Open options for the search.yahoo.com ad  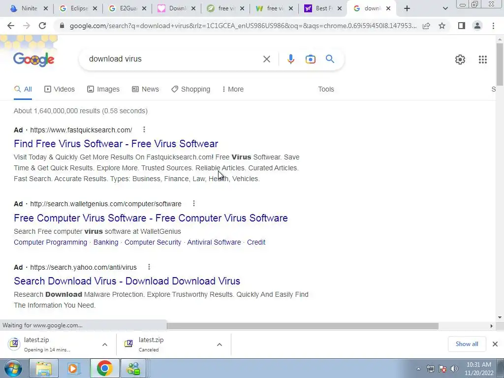(x=149, y=267)
